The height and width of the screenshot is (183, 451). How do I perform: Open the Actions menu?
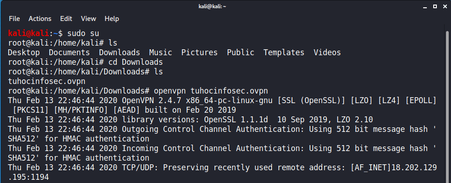[x=40, y=19]
